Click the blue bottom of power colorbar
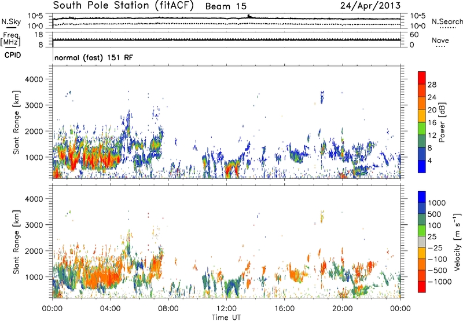The image size is (463, 321). pos(422,166)
